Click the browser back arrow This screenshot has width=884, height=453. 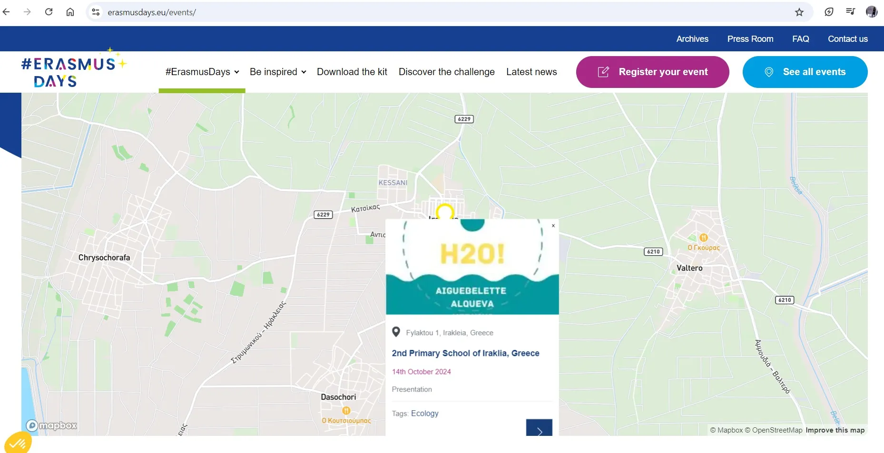pos(6,12)
